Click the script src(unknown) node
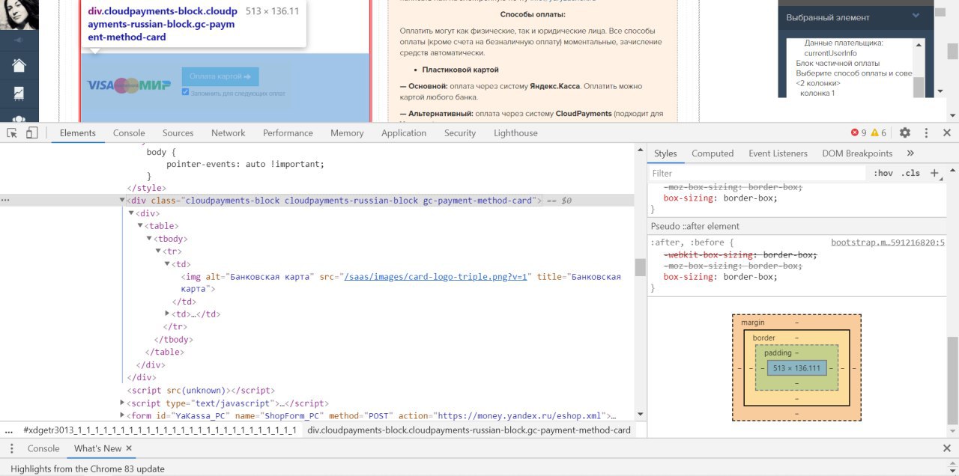 coord(201,390)
